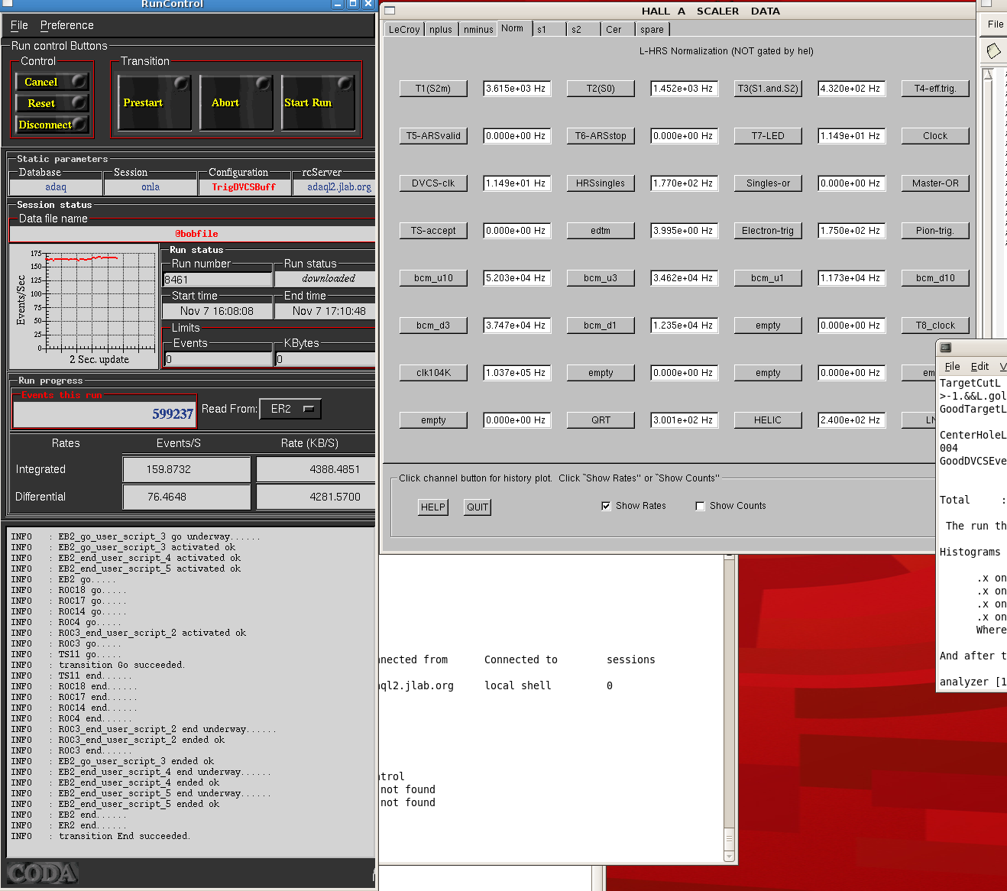
Task: Switch to the LeCroy tab
Action: coord(404,30)
